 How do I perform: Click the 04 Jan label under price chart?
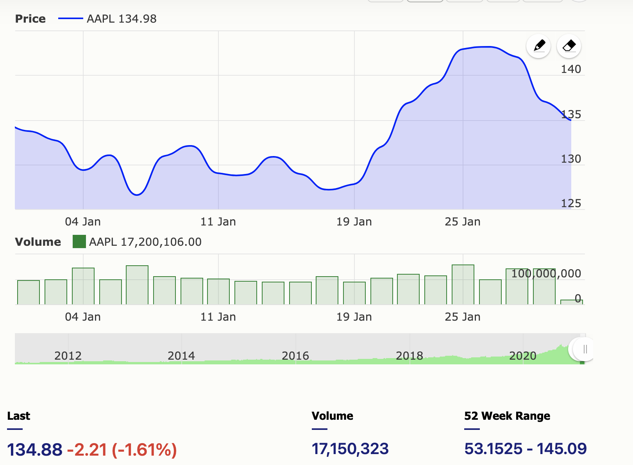[x=83, y=222]
